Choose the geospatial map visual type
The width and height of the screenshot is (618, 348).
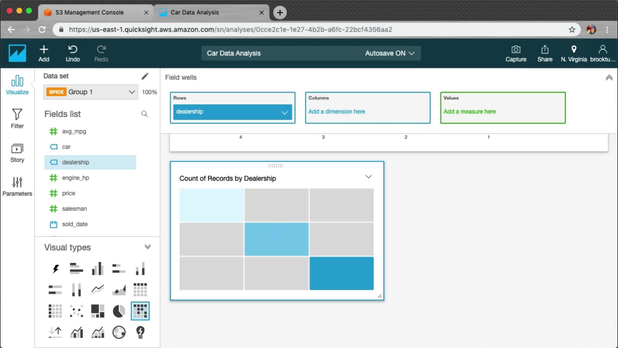click(x=119, y=332)
